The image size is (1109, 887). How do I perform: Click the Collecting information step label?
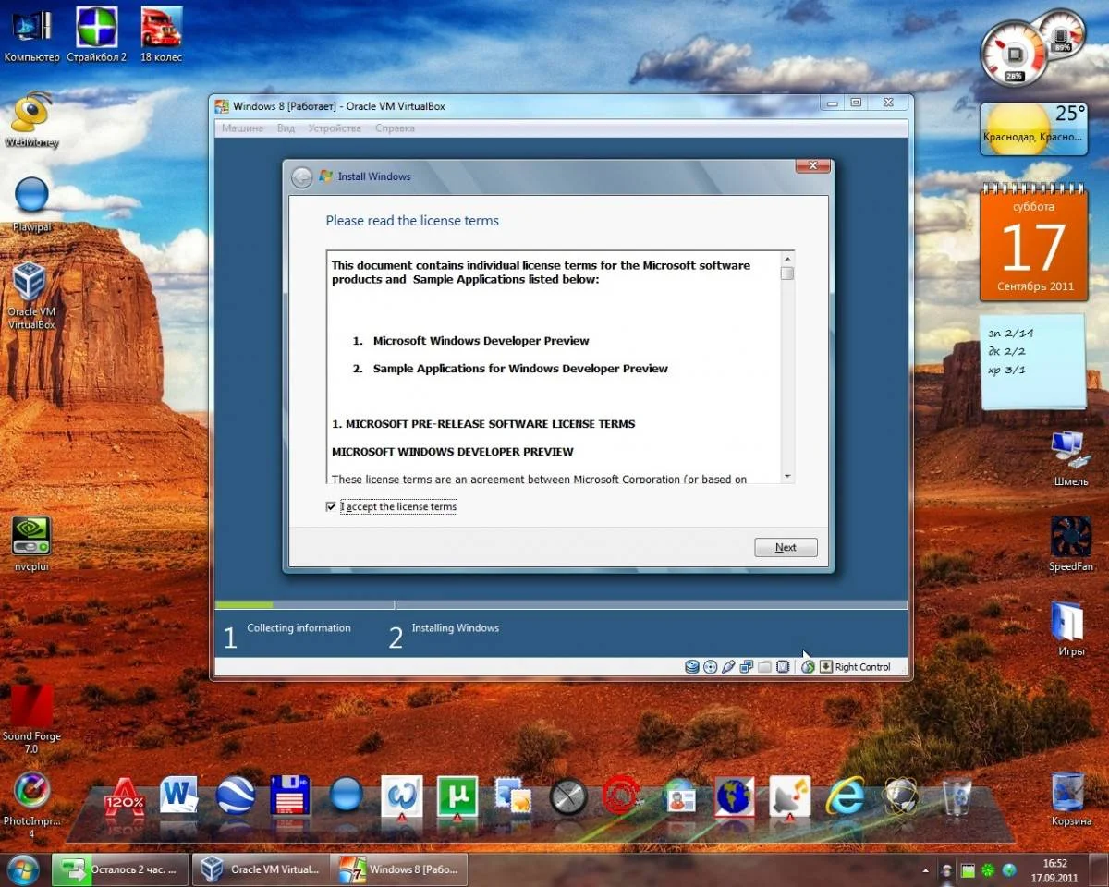coord(299,628)
